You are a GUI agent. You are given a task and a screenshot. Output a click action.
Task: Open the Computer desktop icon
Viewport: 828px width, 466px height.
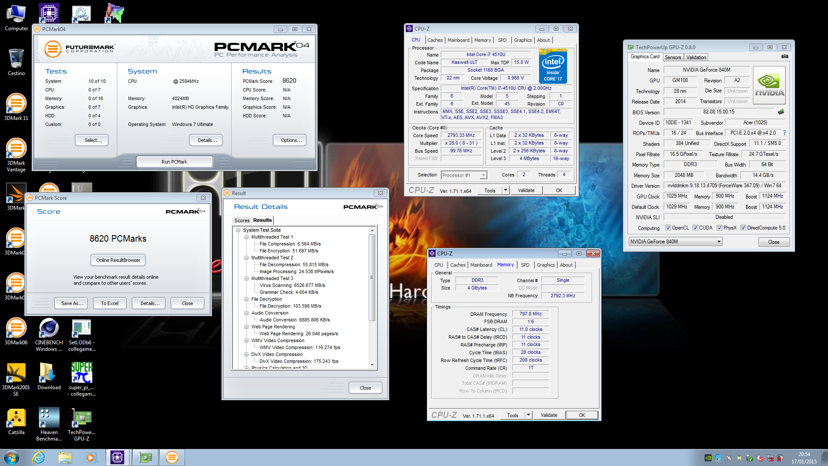[x=16, y=17]
